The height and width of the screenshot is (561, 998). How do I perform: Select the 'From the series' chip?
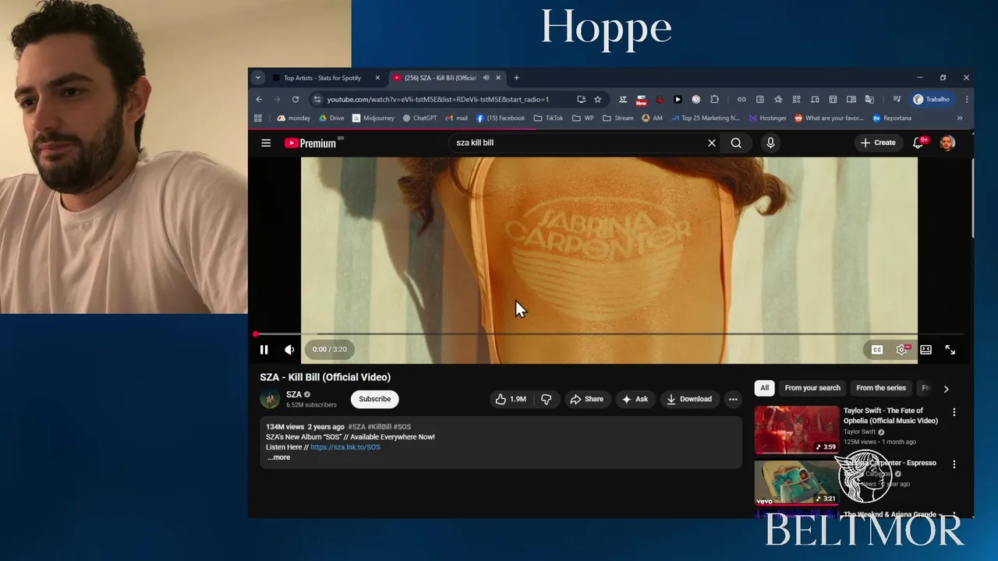pyautogui.click(x=881, y=388)
